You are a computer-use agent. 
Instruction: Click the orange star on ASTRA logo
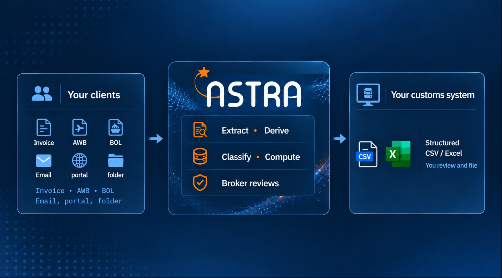pos(204,72)
